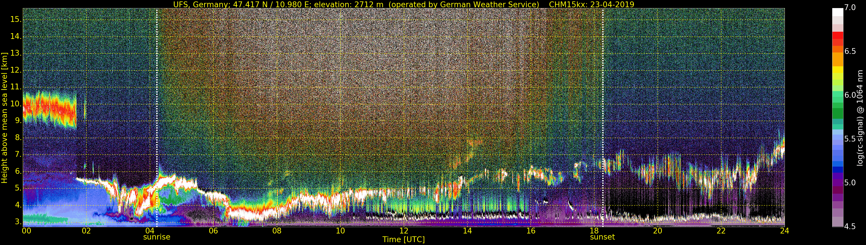The image size is (866, 245).
Task: Click the height axis tick "14."
Action: click(x=16, y=36)
